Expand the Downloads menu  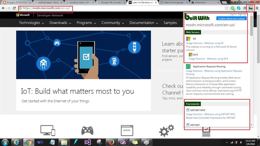[60, 23]
